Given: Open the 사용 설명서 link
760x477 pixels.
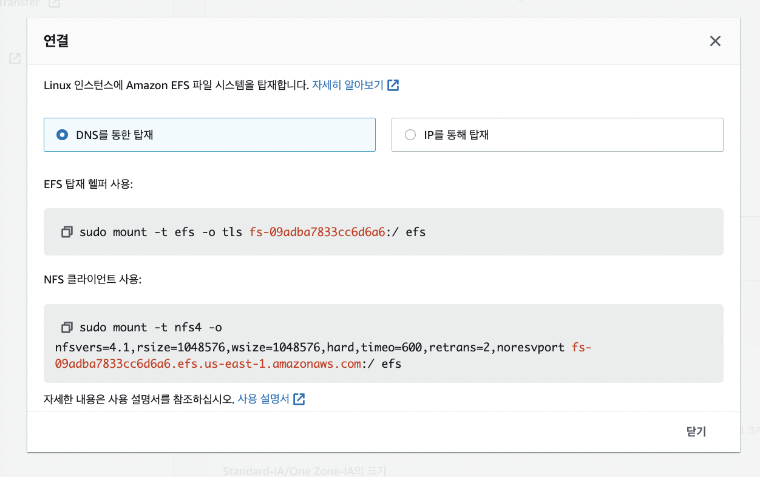Looking at the screenshot, I should pos(263,399).
